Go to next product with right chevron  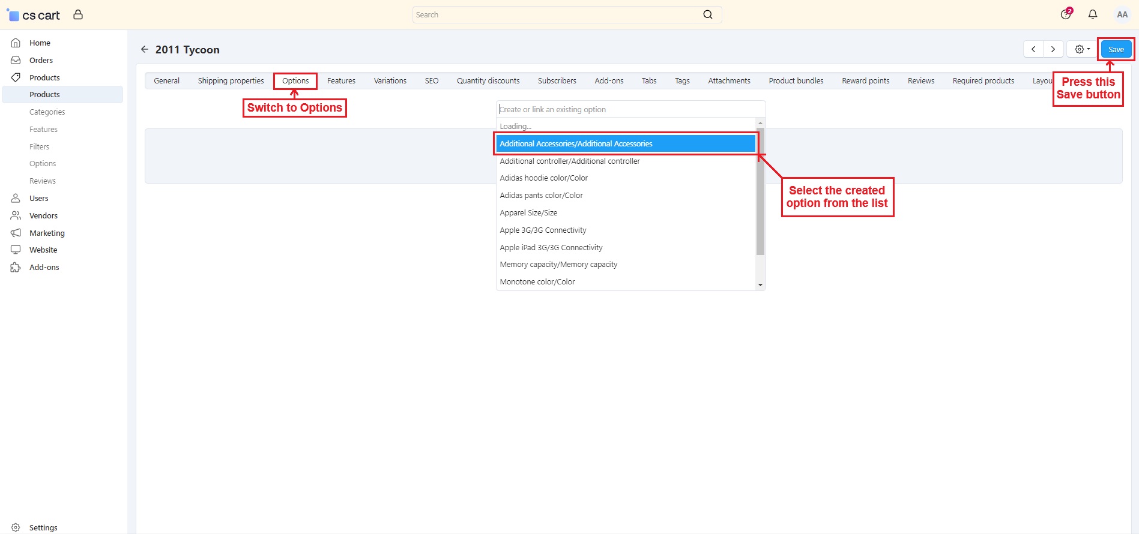(1053, 49)
